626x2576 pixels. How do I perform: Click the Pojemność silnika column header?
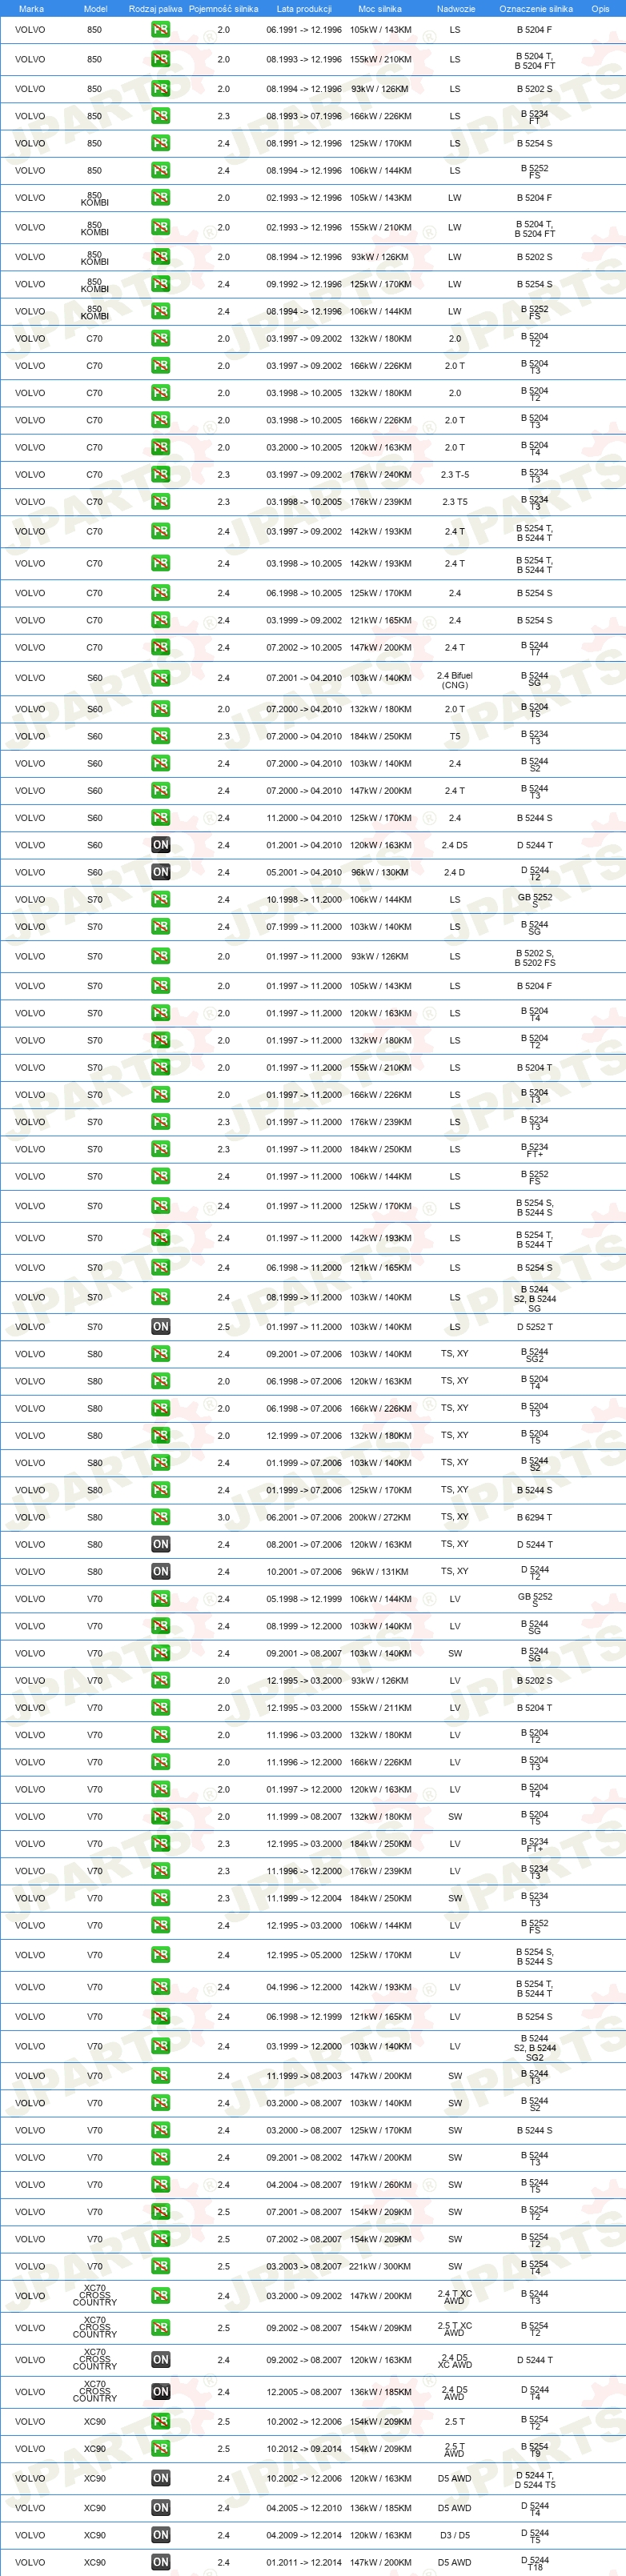[223, 9]
